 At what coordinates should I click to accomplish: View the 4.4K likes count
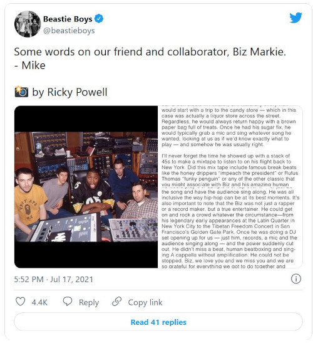[x=39, y=302]
